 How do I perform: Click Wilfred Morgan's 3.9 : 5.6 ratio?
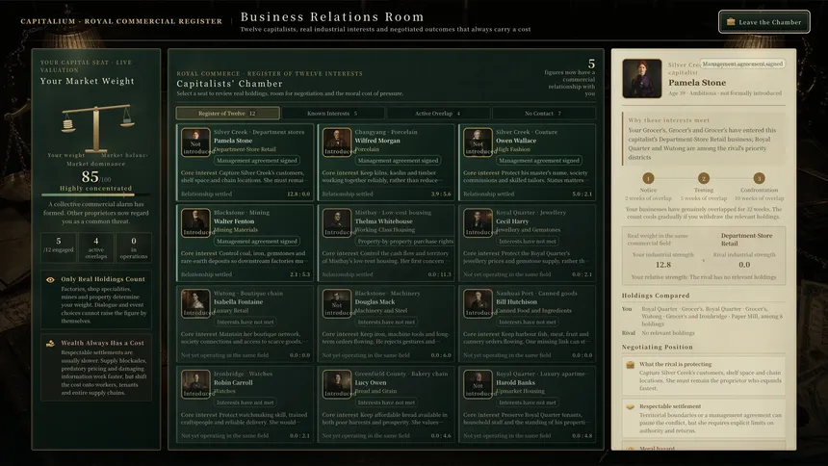pyautogui.click(x=441, y=194)
